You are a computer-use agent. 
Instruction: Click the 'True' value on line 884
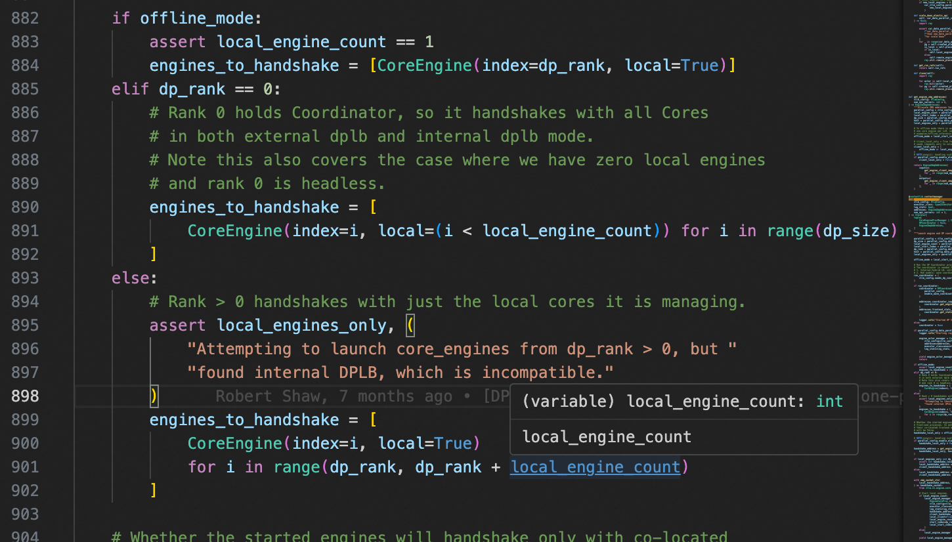pyautogui.click(x=700, y=65)
